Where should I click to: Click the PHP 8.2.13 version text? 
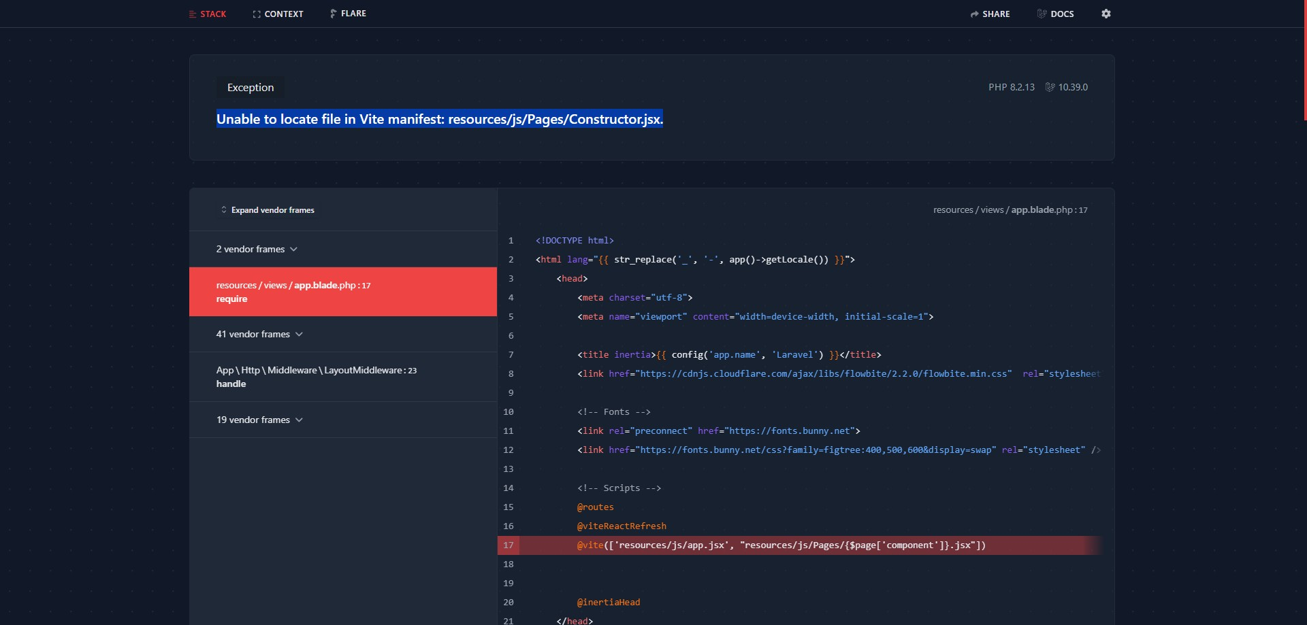point(1012,87)
